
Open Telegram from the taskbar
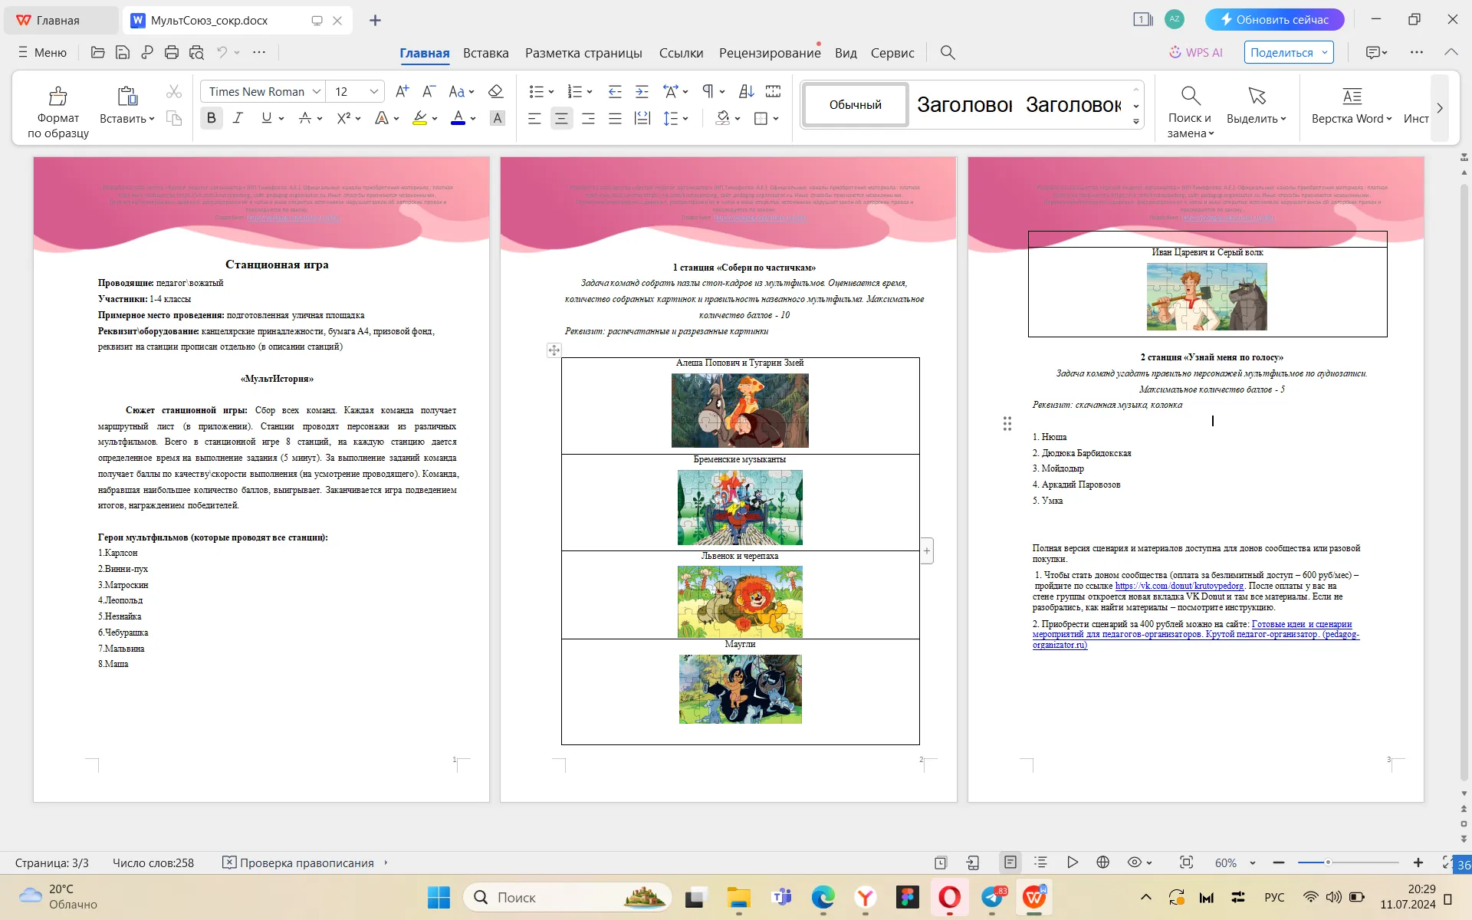coord(992,897)
